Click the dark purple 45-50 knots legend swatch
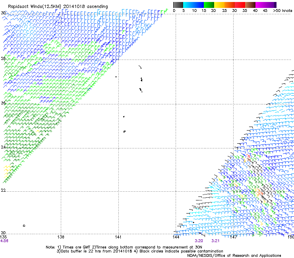Screen dimensions: 294x258 click(271, 5)
